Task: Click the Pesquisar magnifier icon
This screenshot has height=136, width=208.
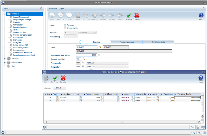Action: coord(86,15)
